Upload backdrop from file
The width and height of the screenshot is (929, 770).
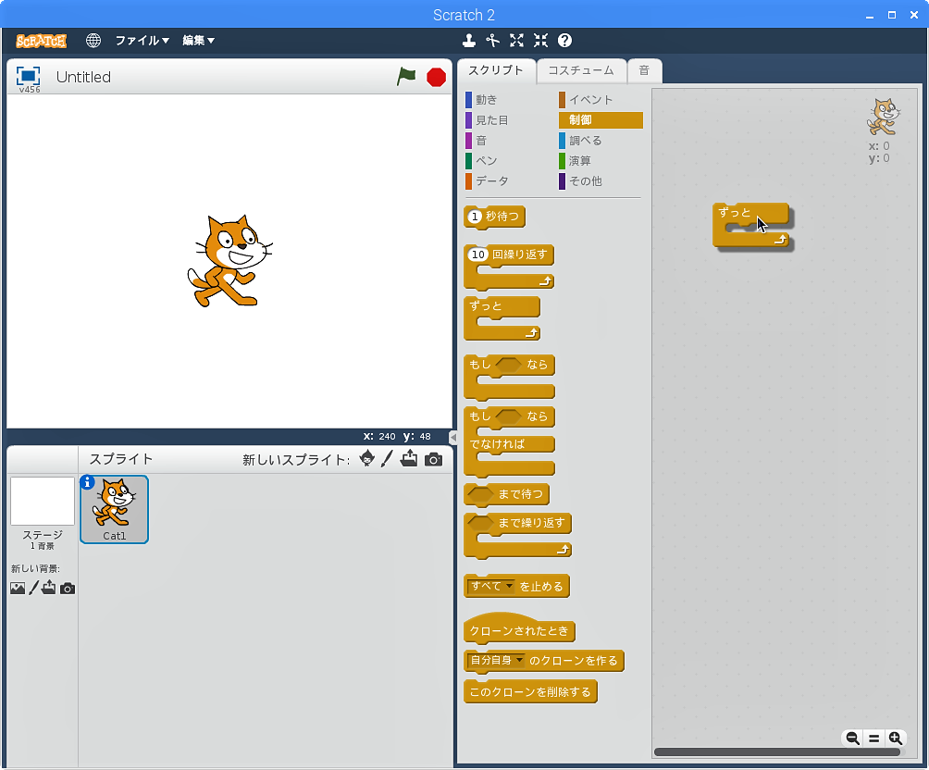pyautogui.click(x=49, y=588)
